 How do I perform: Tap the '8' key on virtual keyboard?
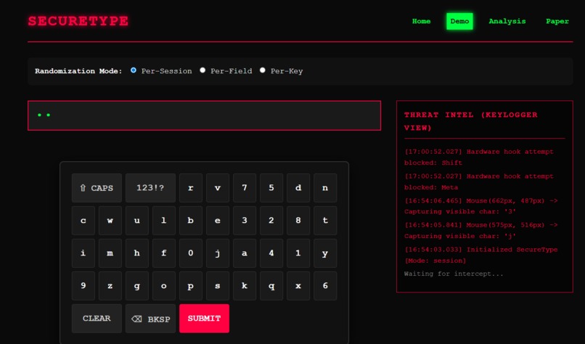298,221
